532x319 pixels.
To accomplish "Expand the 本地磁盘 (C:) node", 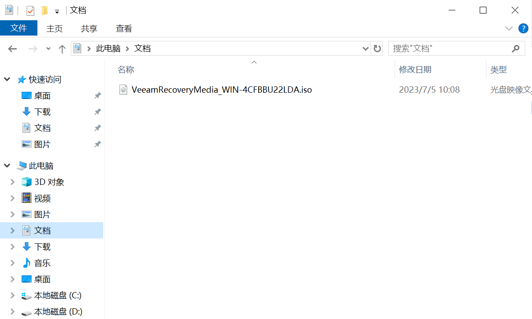I will (x=12, y=295).
